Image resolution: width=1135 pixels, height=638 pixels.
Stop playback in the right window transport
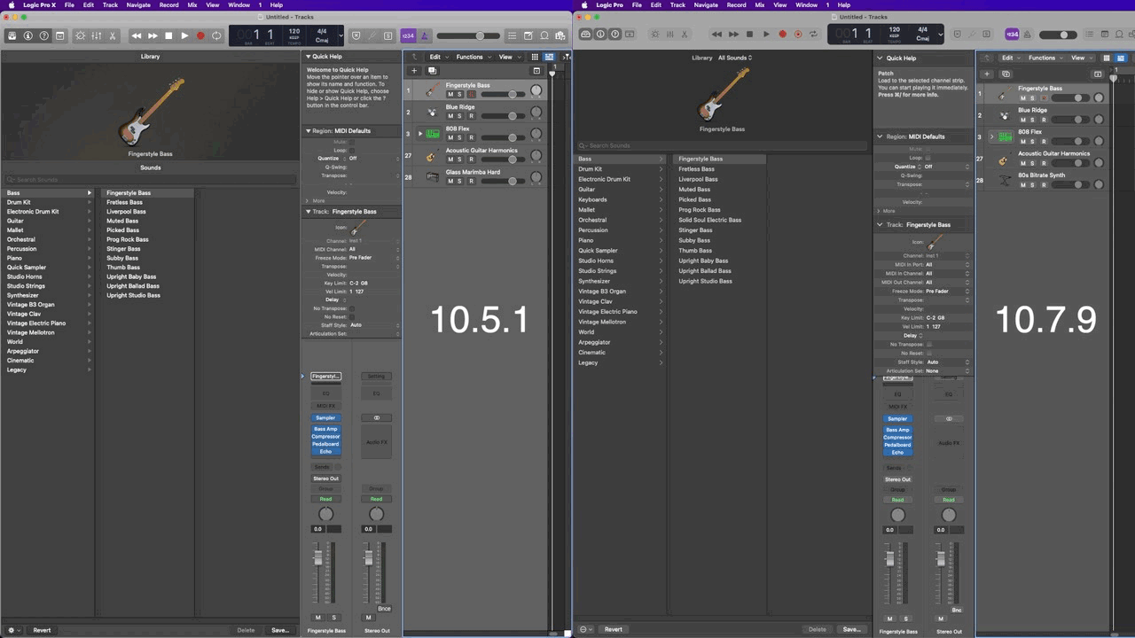click(749, 35)
